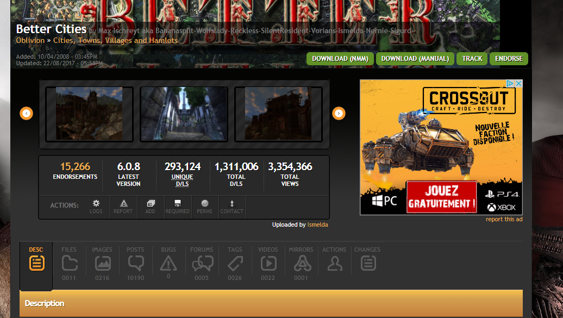Open Cities, Towns, Villages and Hamlets category
Screen dimensions: 563x318
pyautogui.click(x=115, y=41)
